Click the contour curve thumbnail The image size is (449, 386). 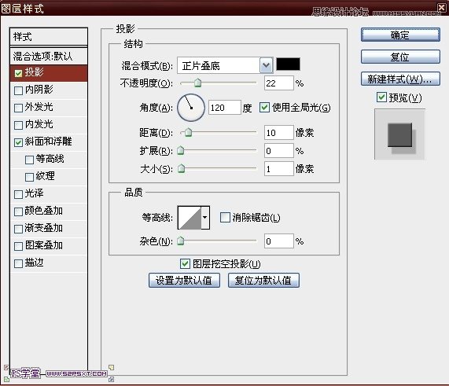[x=190, y=218]
